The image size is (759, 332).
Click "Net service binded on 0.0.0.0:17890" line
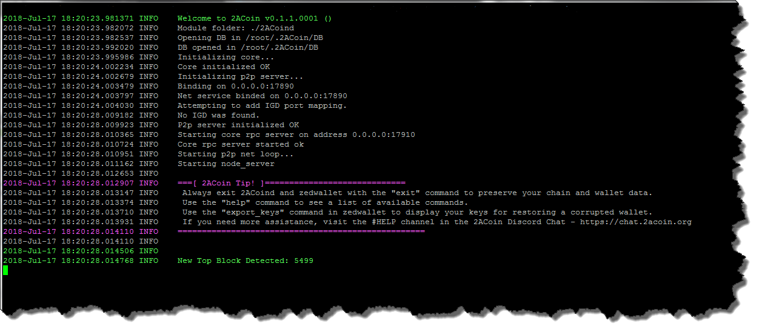tap(262, 96)
